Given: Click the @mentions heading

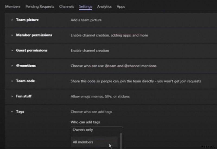Looking at the screenshot, I should (26, 66).
